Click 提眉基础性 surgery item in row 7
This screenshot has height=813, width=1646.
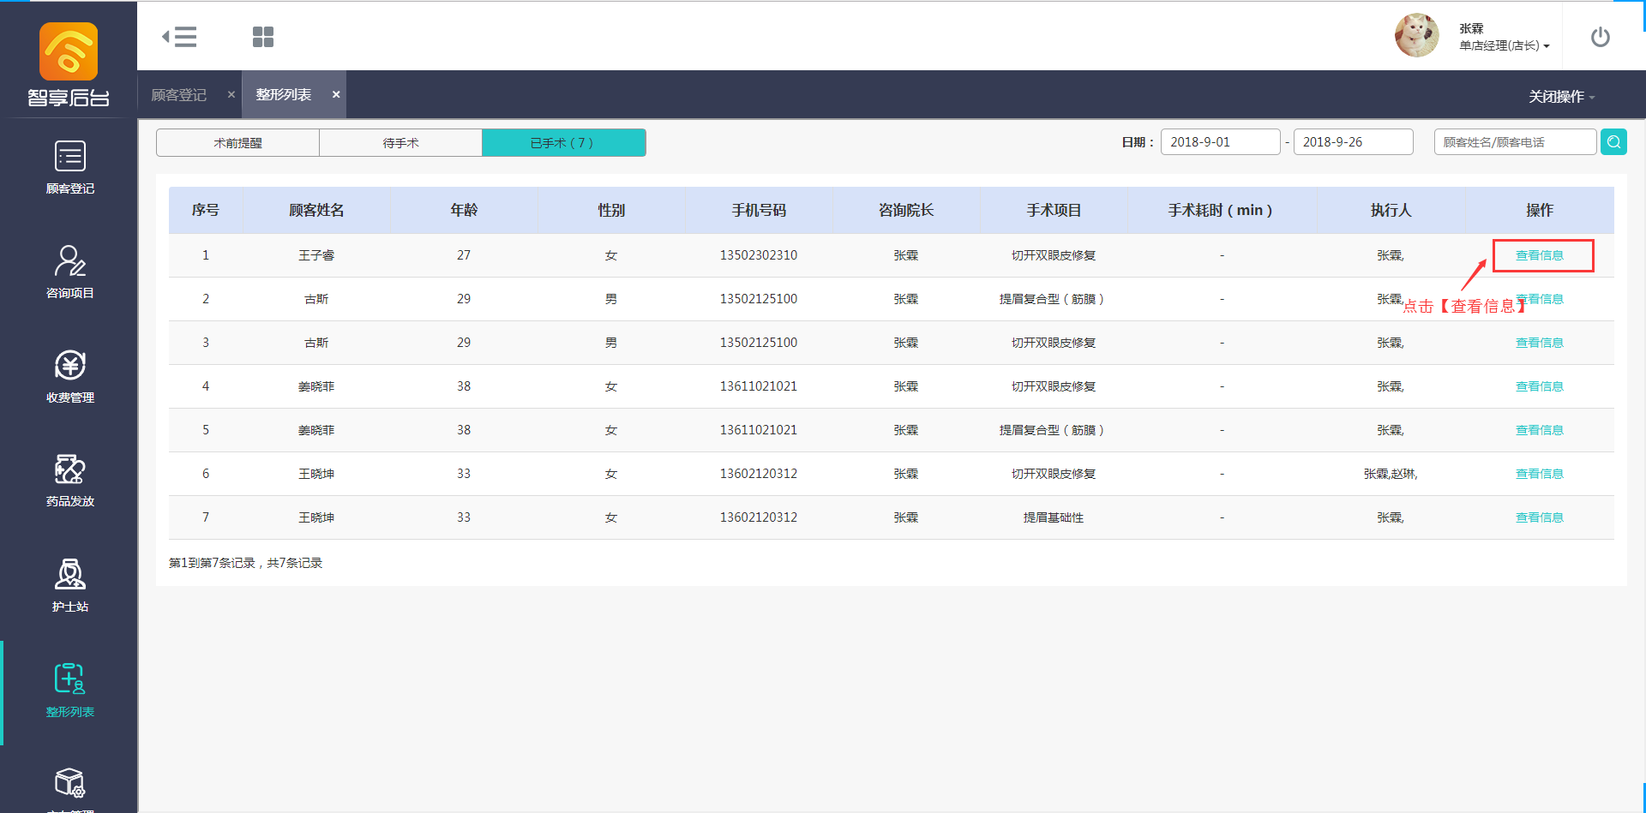coord(1054,517)
